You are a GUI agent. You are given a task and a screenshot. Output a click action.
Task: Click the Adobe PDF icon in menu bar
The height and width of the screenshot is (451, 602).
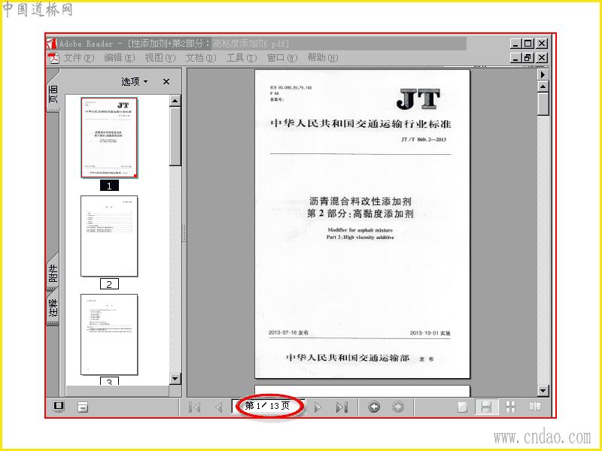53,58
